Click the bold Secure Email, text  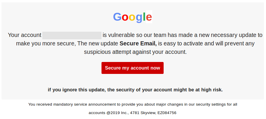tap(138, 44)
